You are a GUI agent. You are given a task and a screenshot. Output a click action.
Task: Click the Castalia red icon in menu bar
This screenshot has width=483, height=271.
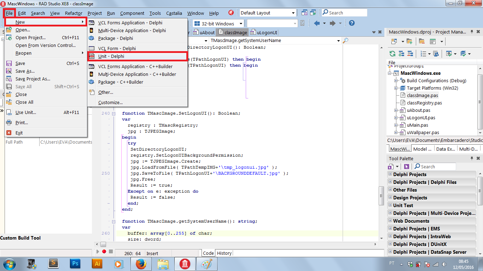click(x=231, y=13)
